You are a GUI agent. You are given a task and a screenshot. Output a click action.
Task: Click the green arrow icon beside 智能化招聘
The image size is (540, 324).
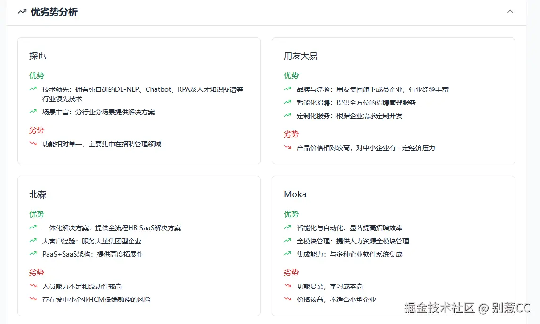[x=287, y=102]
